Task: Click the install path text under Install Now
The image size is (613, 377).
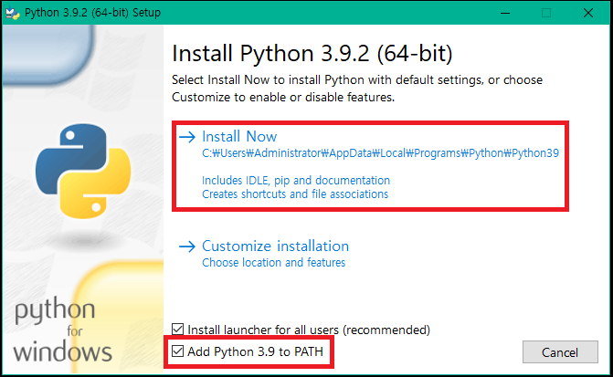Action: (x=380, y=153)
